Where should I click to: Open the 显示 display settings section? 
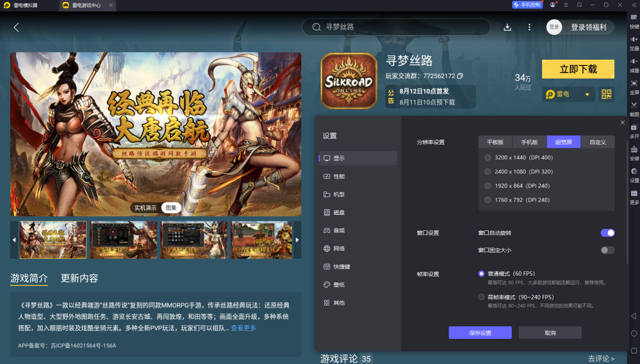point(358,158)
